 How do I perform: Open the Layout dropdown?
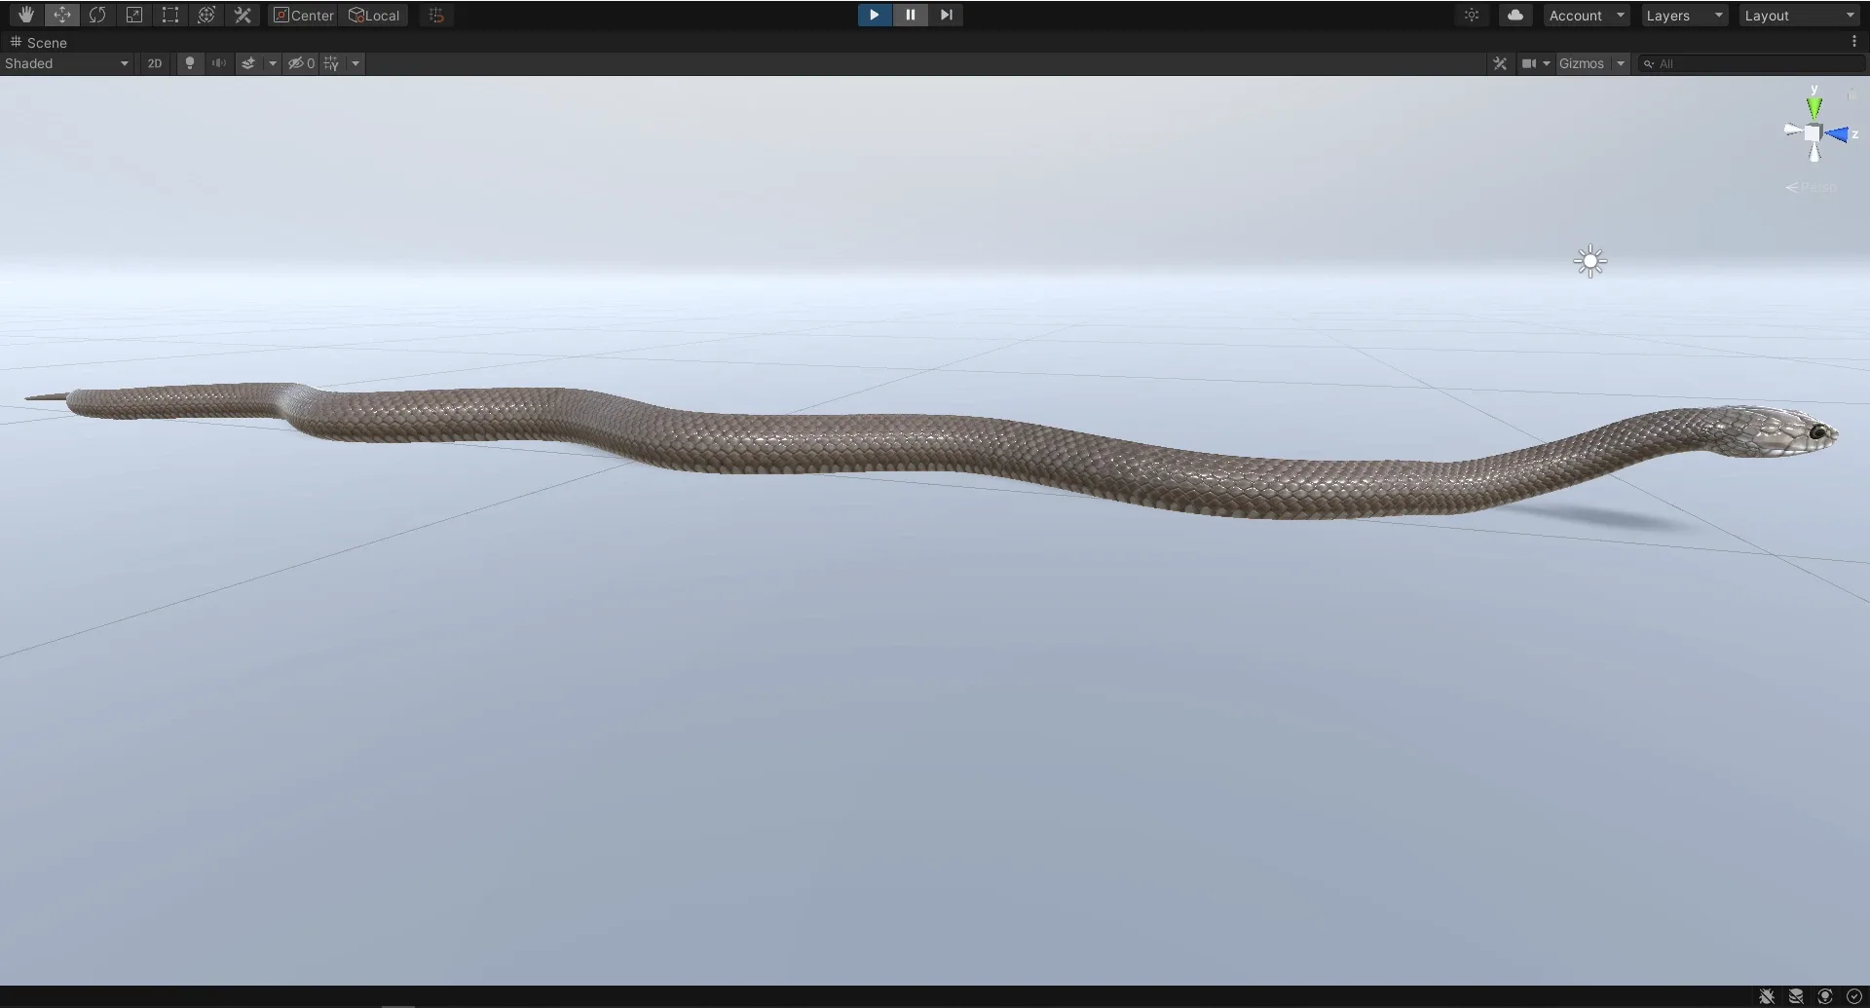[1797, 15]
